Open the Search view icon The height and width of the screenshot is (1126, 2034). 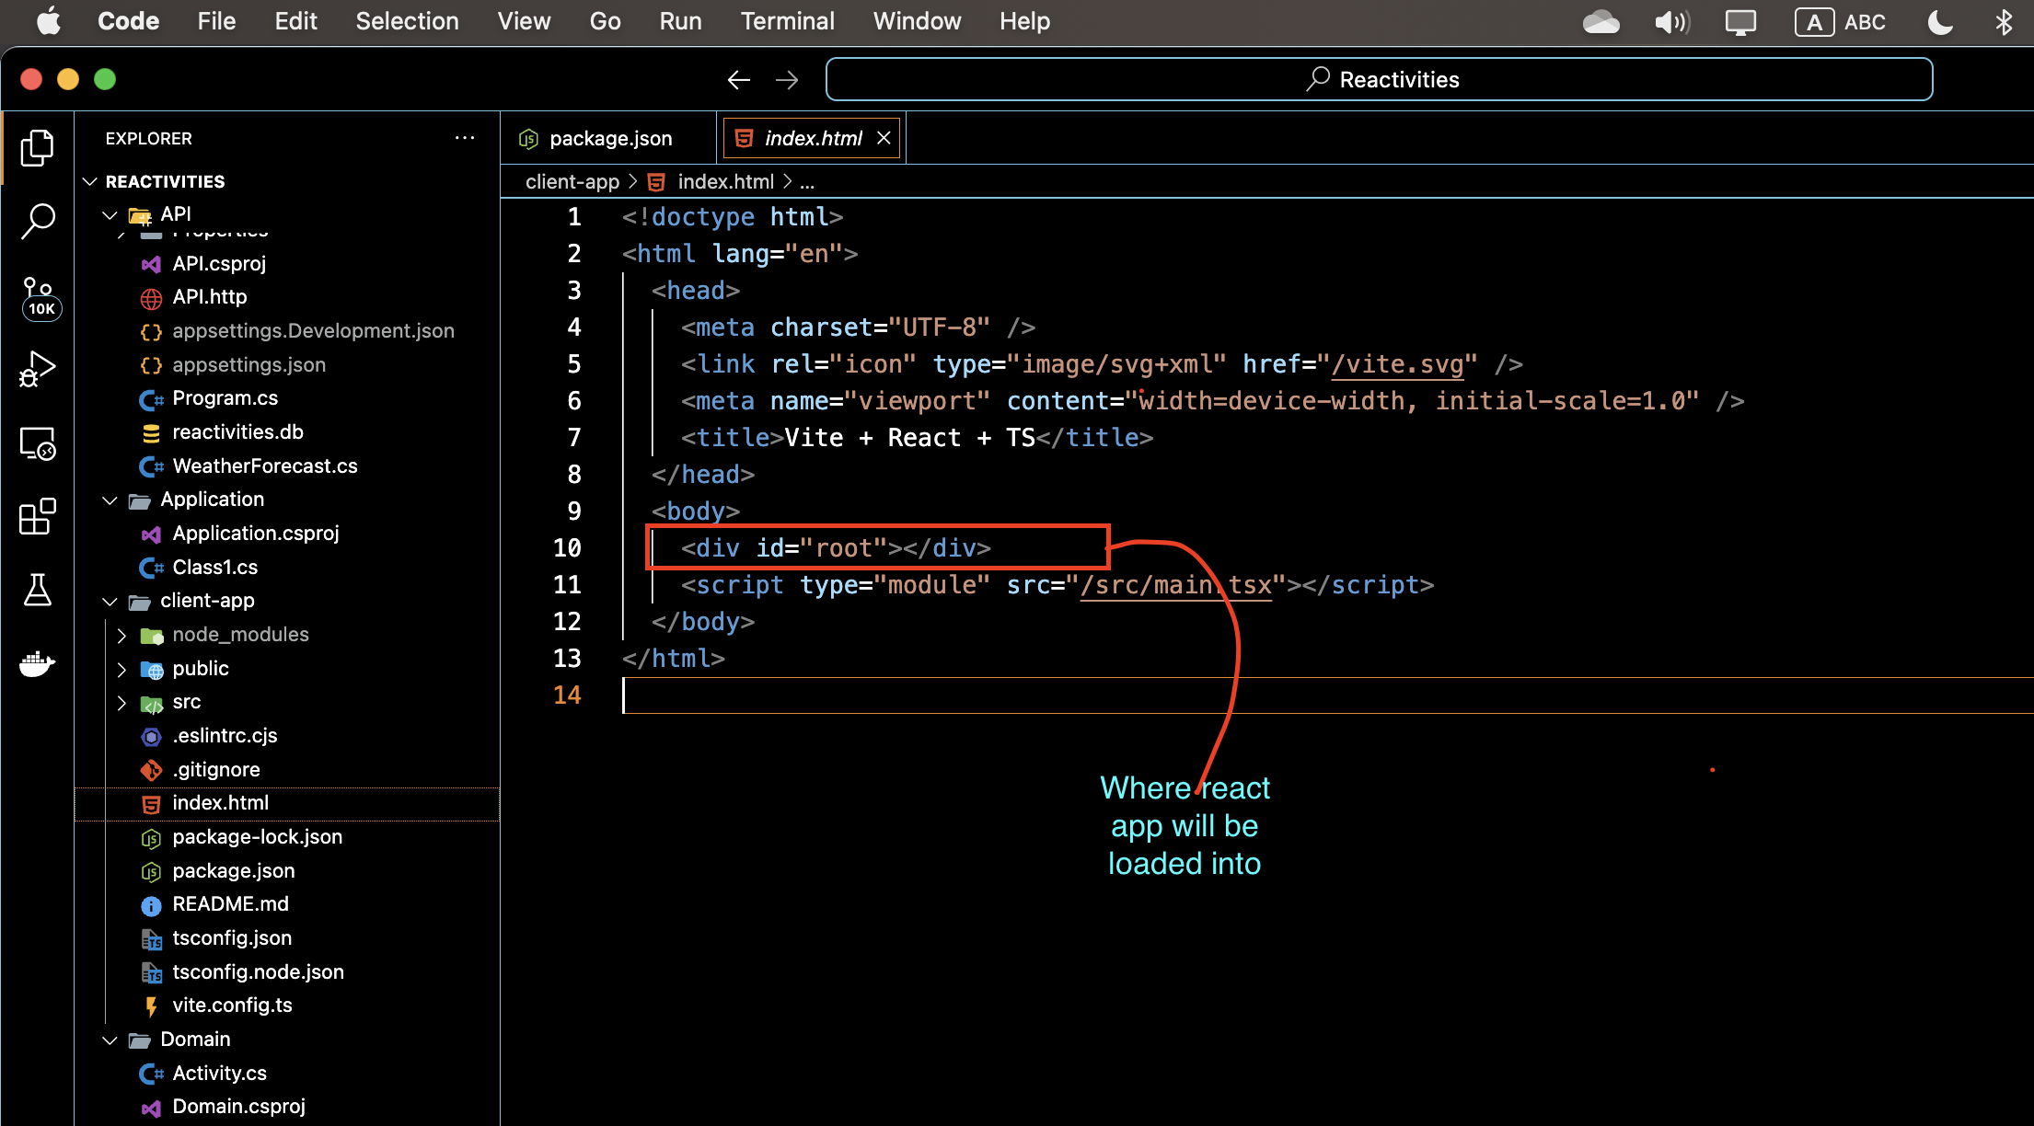tap(38, 221)
